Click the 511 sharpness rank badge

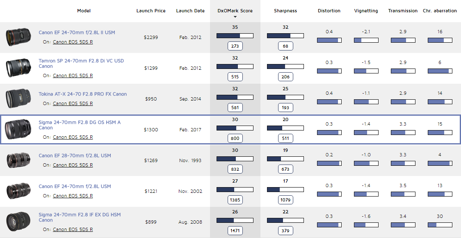coord(285,138)
